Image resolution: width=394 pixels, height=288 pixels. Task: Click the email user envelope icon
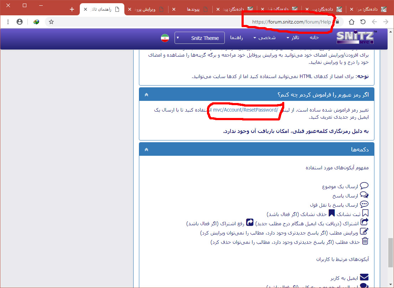point(364,277)
